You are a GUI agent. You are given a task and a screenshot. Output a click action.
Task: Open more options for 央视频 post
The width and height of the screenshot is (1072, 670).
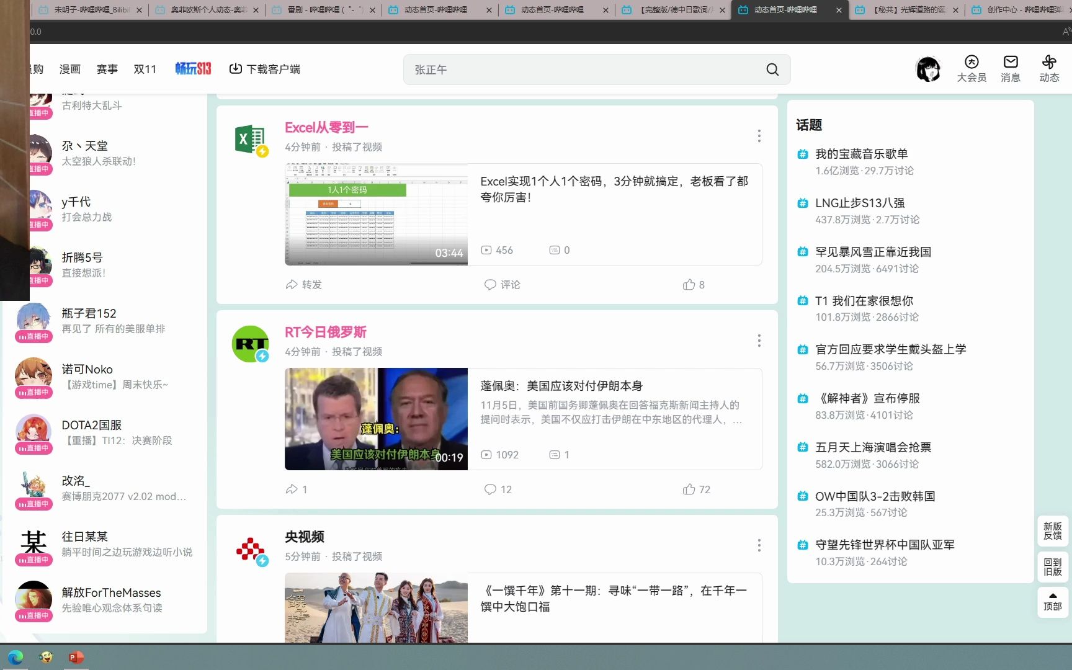click(759, 545)
